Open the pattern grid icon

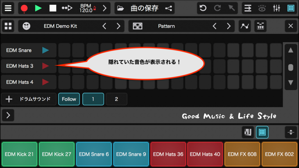coord(138,26)
